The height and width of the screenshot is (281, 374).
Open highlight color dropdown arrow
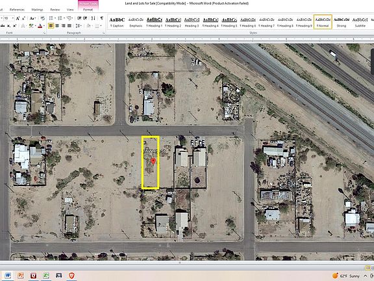coord(35,26)
